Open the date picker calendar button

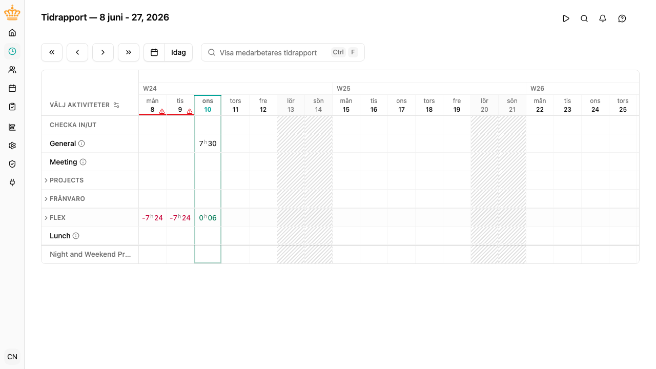coord(154,52)
